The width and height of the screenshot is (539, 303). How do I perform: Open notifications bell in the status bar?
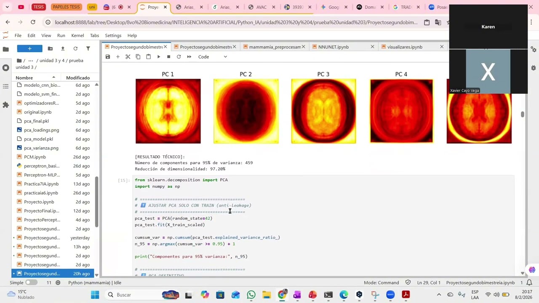coord(530,283)
